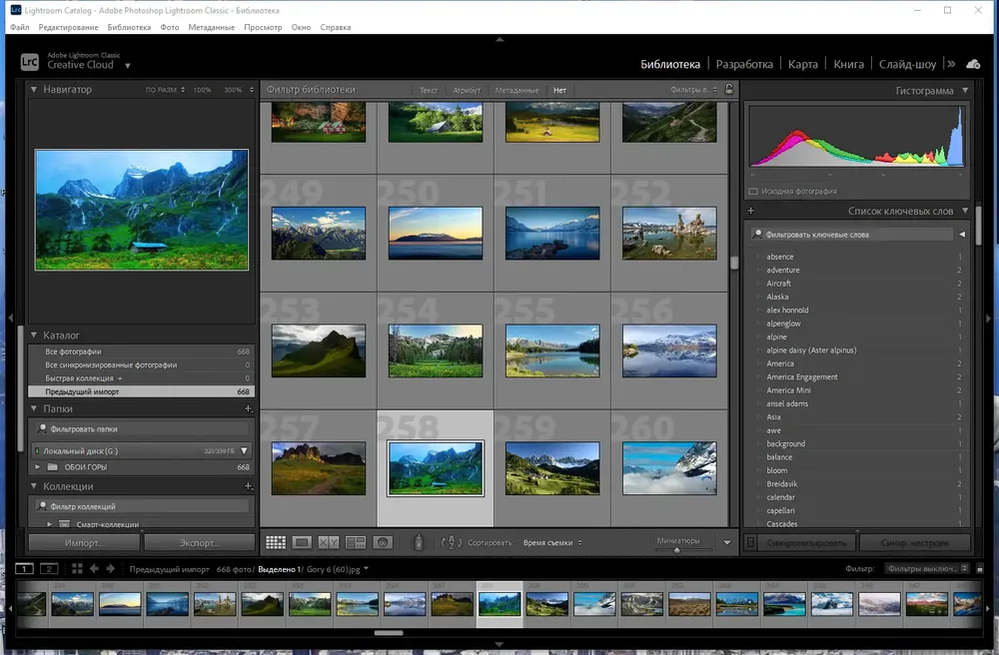
Task: Click the Миниатюры thumbnail size slider
Action: [677, 548]
